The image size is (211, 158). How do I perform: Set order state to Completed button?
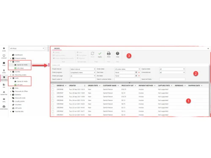81,55
